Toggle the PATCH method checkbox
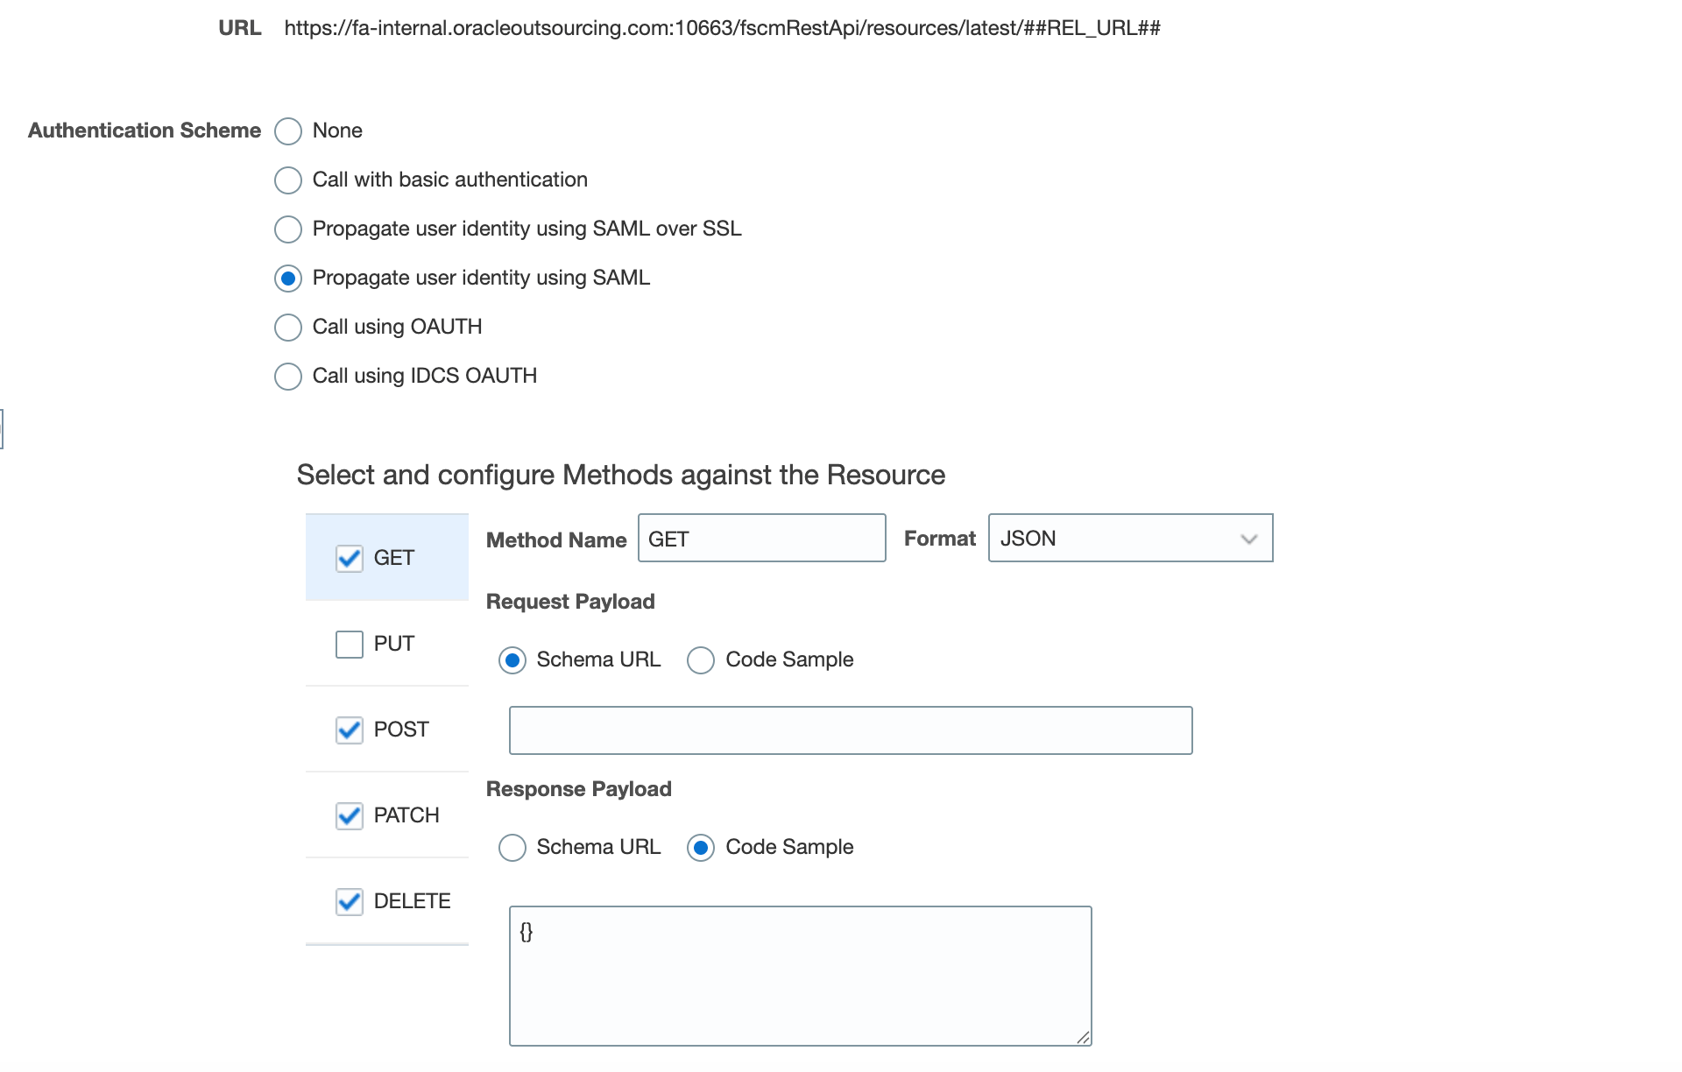The height and width of the screenshot is (1072, 1682). (350, 816)
